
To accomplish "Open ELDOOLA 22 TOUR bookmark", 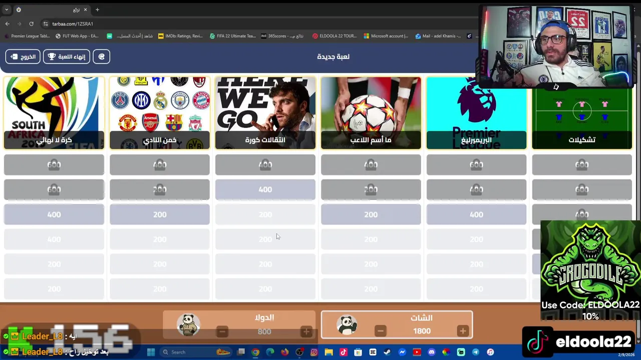I will pyautogui.click(x=335, y=36).
